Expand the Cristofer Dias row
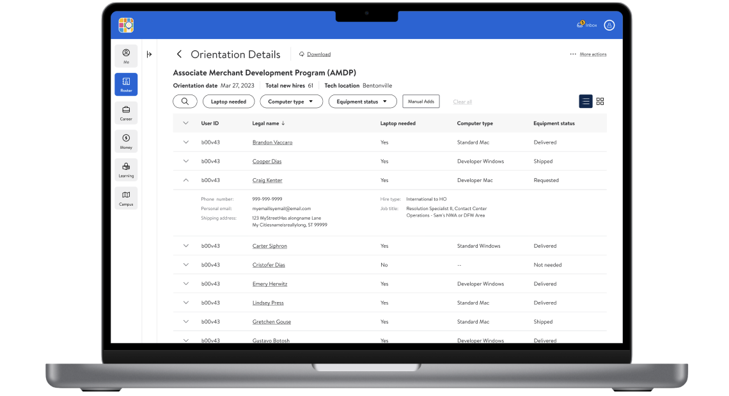 point(186,264)
